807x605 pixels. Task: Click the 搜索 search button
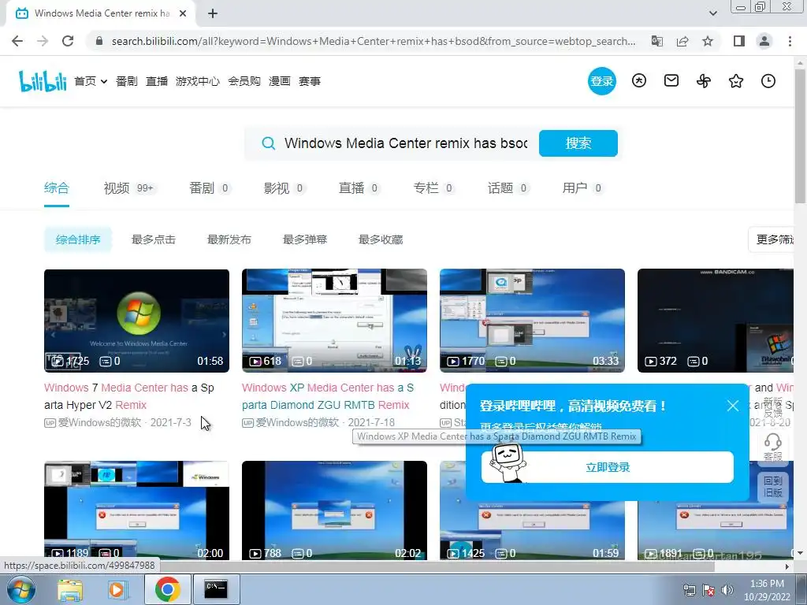pyautogui.click(x=578, y=143)
